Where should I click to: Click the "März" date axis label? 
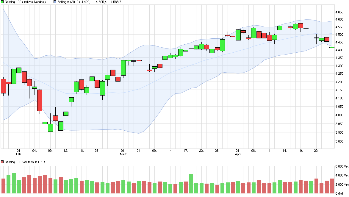coord(123,154)
